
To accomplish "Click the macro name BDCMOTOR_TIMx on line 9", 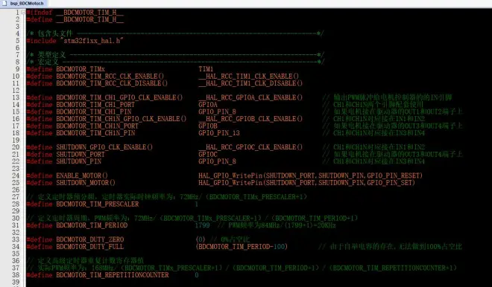I will tap(81, 69).
